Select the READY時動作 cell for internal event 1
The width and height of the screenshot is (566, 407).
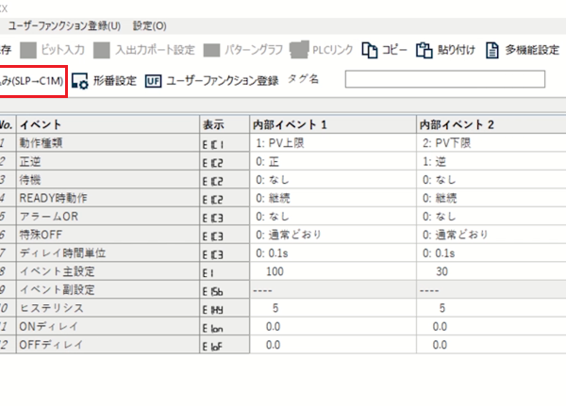[x=331, y=198]
